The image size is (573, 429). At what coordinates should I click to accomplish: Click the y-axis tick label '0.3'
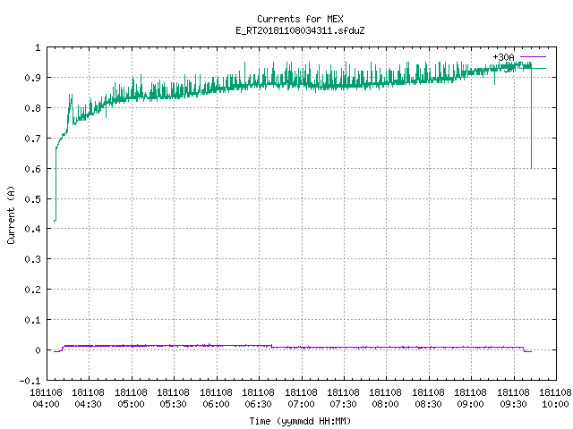tap(33, 259)
